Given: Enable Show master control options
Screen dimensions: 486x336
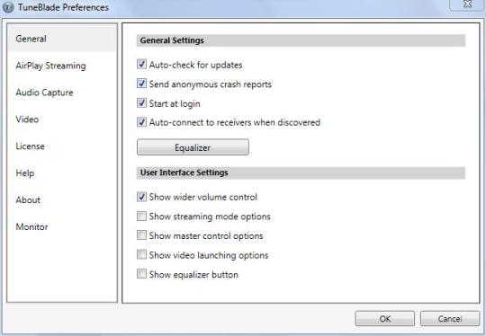Looking at the screenshot, I should coord(141,235).
